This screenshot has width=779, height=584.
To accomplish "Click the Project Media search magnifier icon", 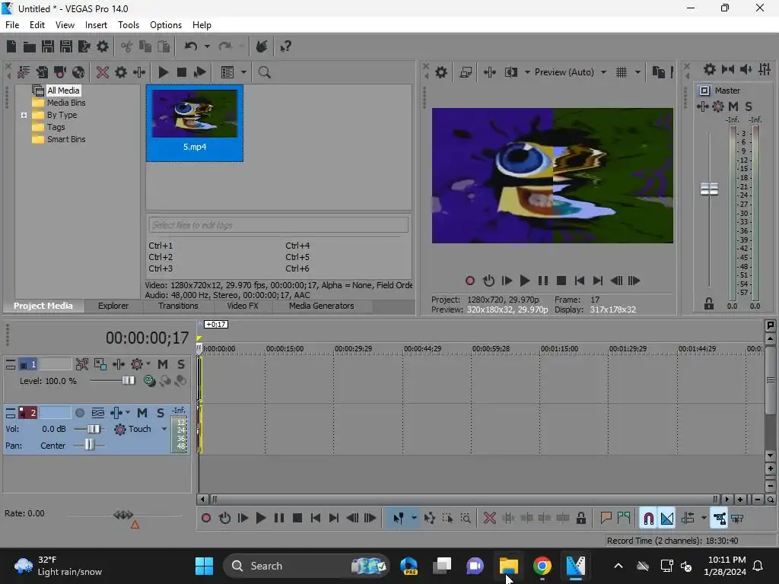I will 264,72.
